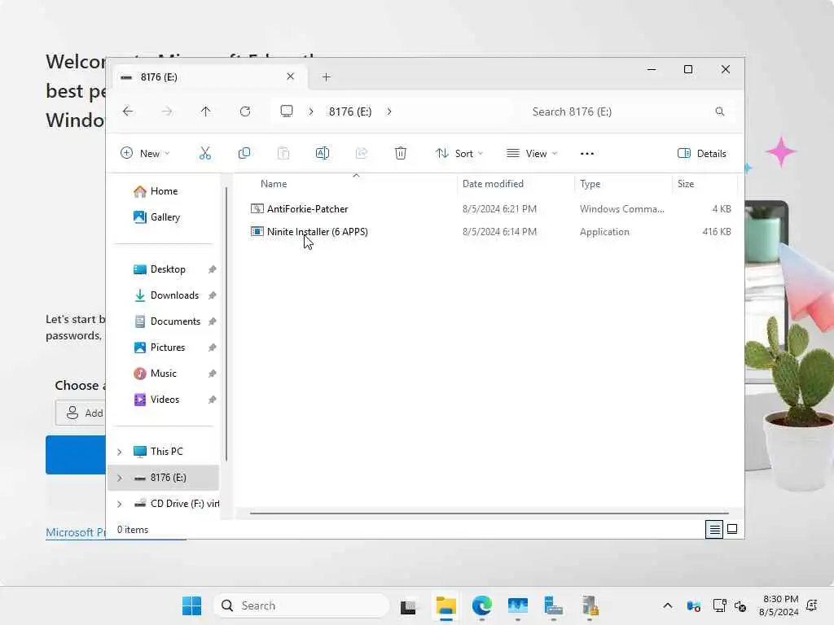Image resolution: width=834 pixels, height=625 pixels.
Task: Select the AntiForkie-Patcher file icon
Action: (x=257, y=209)
